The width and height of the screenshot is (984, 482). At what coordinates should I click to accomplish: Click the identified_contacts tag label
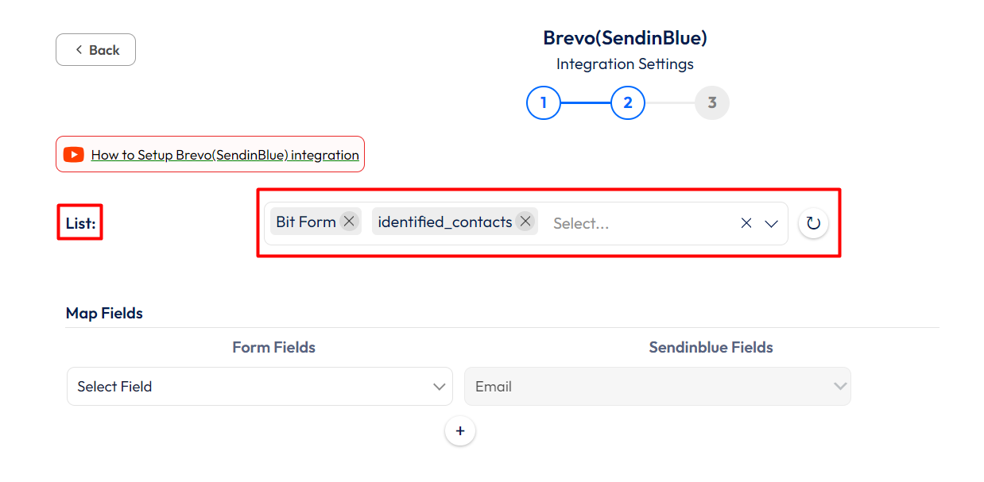(444, 222)
